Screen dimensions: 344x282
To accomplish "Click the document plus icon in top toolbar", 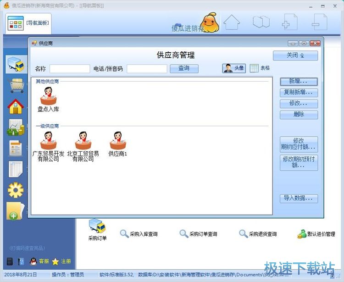I will pyautogui.click(x=289, y=22).
